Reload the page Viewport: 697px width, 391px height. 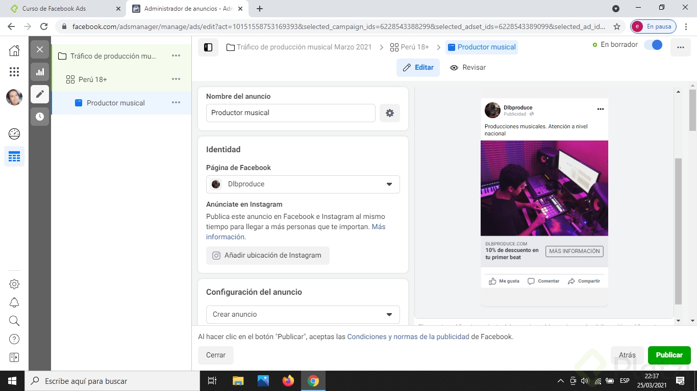click(x=44, y=26)
